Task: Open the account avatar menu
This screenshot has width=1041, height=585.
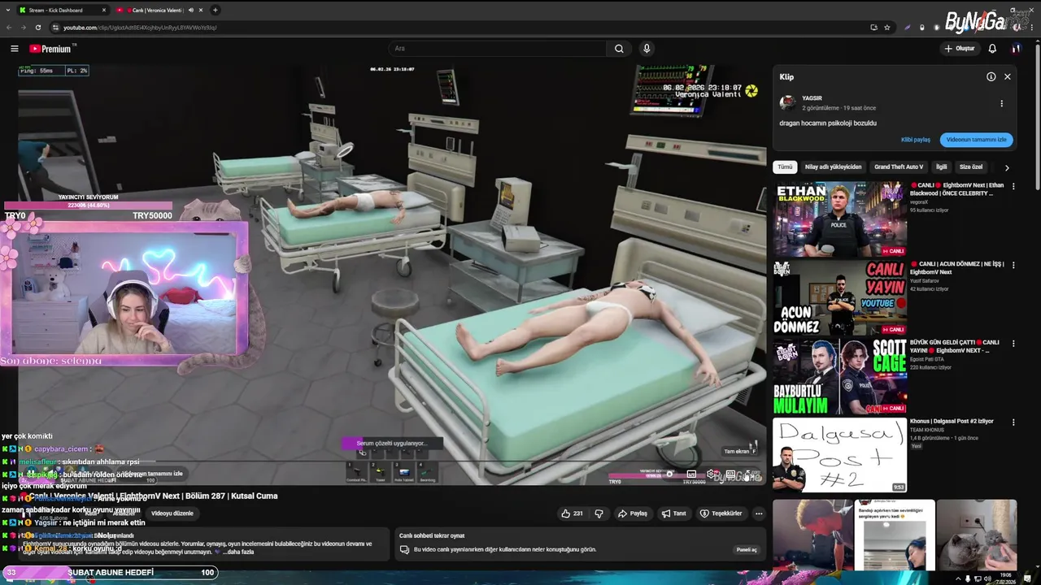Action: pyautogui.click(x=1016, y=49)
